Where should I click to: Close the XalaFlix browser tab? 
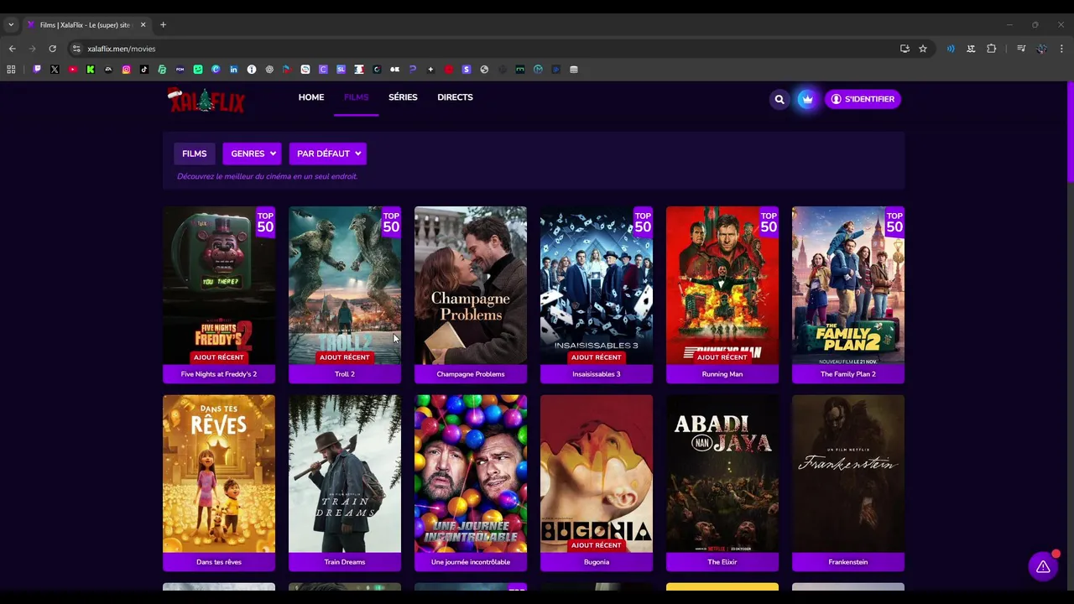click(x=143, y=25)
